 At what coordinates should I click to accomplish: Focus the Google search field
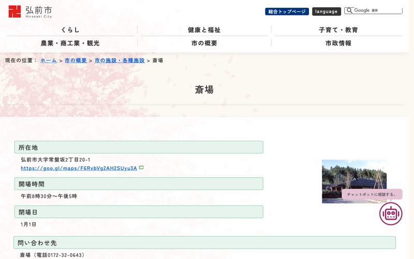click(x=373, y=10)
